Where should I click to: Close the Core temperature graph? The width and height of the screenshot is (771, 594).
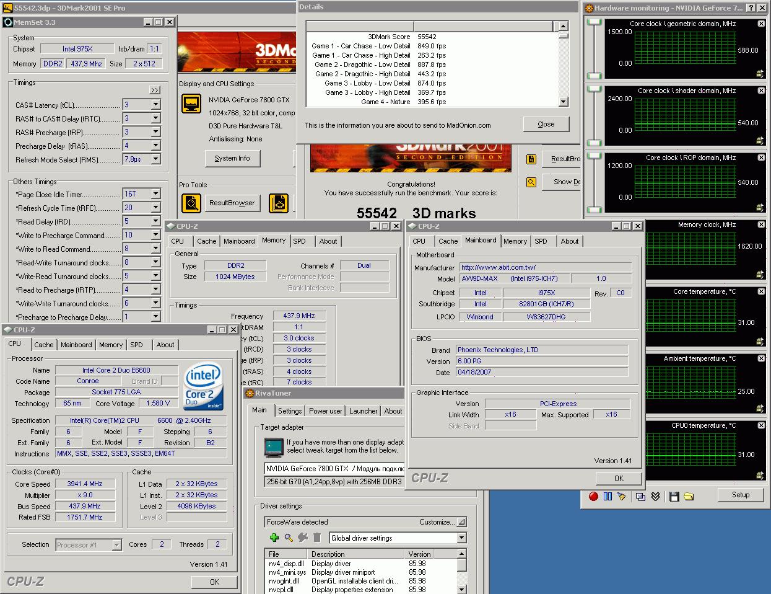[x=761, y=291]
